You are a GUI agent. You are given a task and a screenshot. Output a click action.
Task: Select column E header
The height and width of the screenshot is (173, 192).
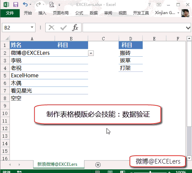click(154, 39)
